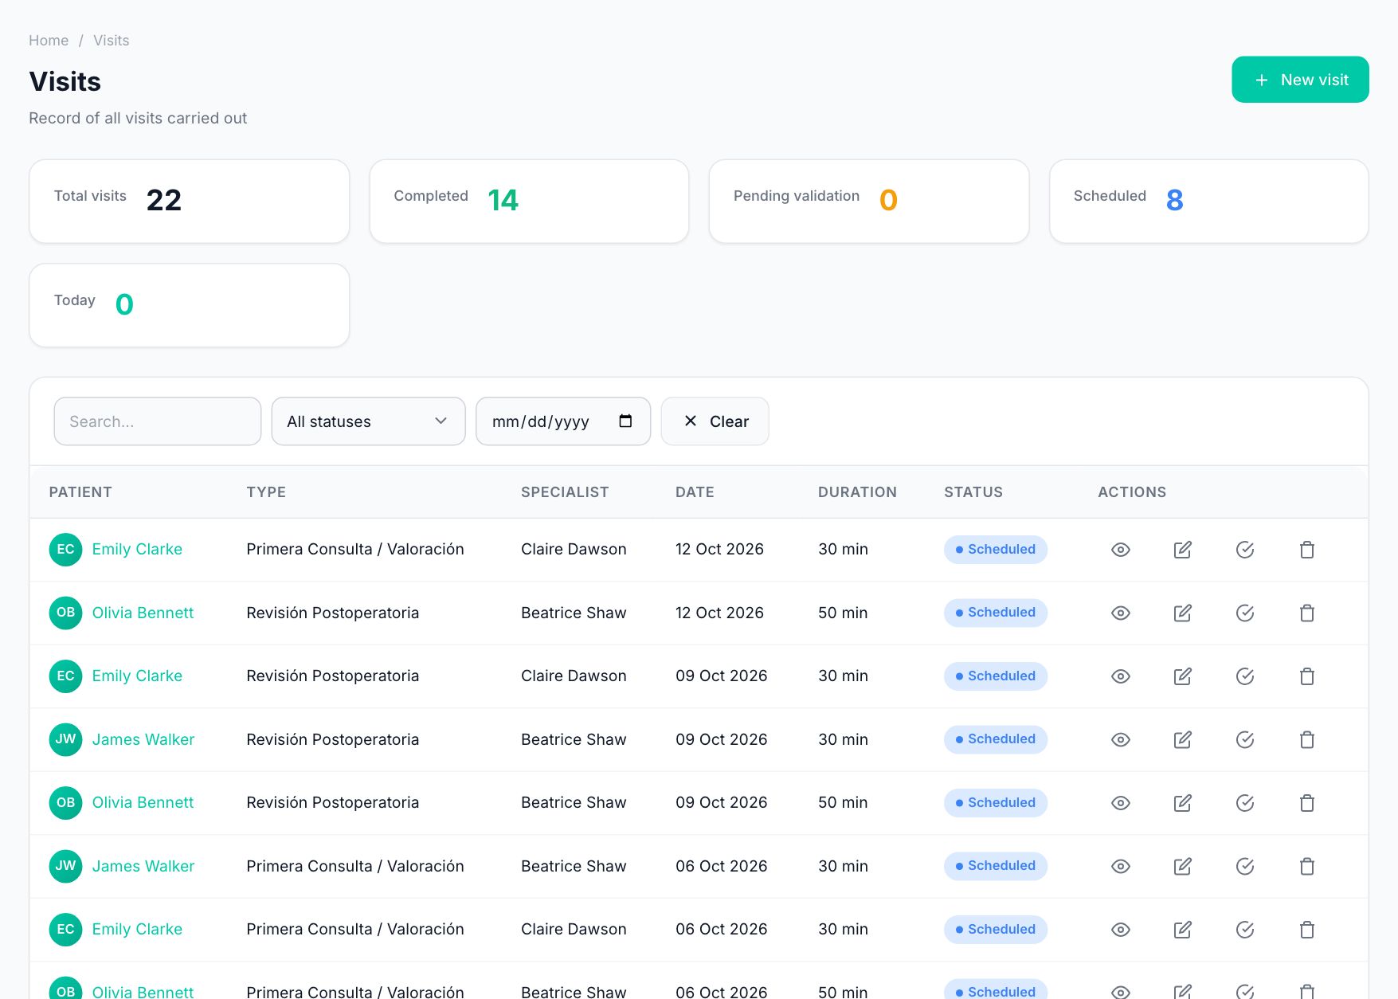Click the mm/dd/yyyy date field

click(563, 421)
